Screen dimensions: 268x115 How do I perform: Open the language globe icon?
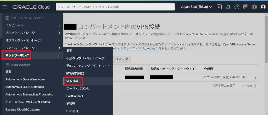(x=254, y=7)
